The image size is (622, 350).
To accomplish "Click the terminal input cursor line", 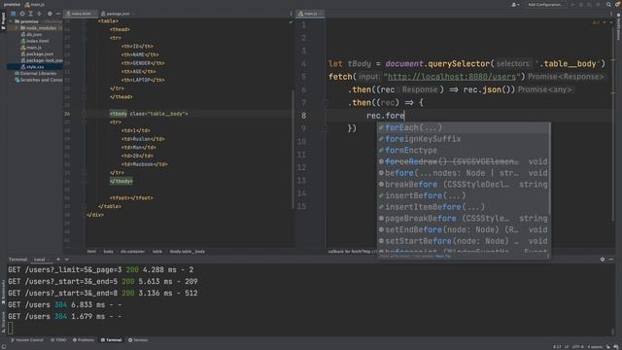I will [11, 329].
